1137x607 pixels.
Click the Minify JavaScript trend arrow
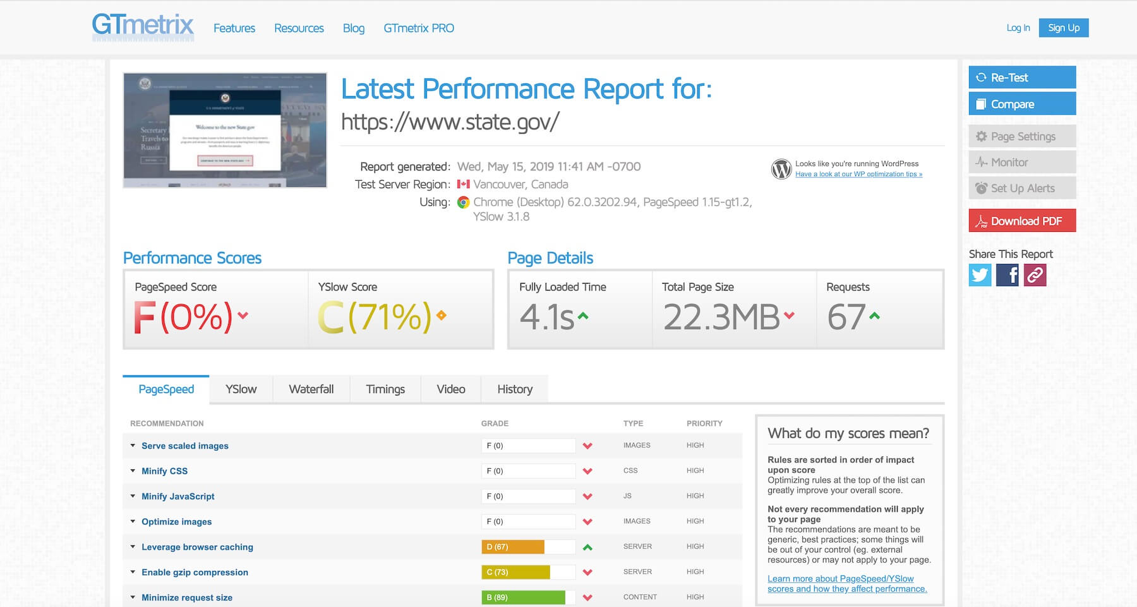[x=587, y=496]
